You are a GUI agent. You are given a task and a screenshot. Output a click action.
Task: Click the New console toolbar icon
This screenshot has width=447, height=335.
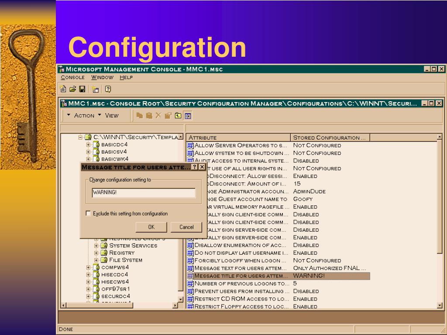[x=63, y=89]
